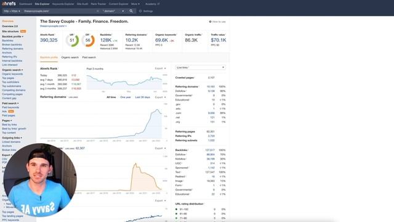Click the 10.2K Referring domains metric value

(x=132, y=40)
